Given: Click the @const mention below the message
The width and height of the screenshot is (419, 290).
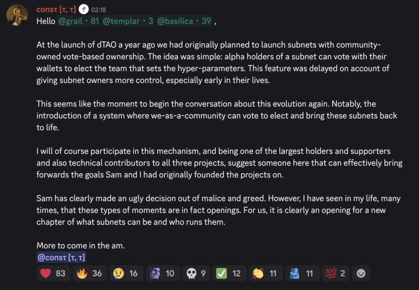Looking at the screenshot, I should (61, 258).
